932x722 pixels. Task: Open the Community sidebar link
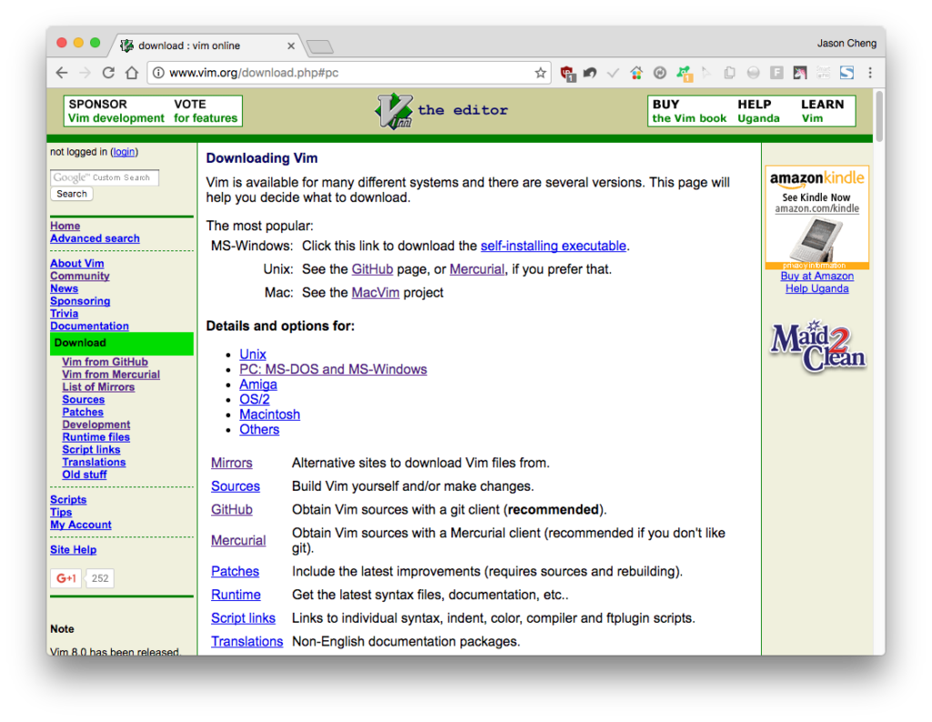click(80, 276)
